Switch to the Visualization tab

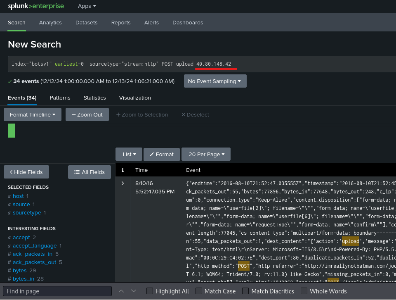pyautogui.click(x=135, y=98)
